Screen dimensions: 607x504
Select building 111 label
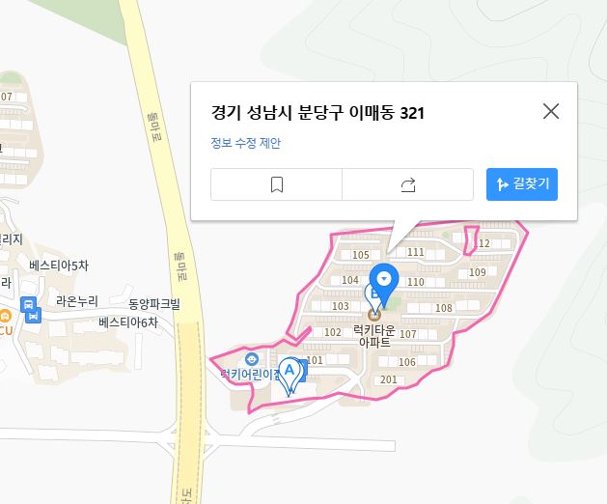(x=415, y=252)
